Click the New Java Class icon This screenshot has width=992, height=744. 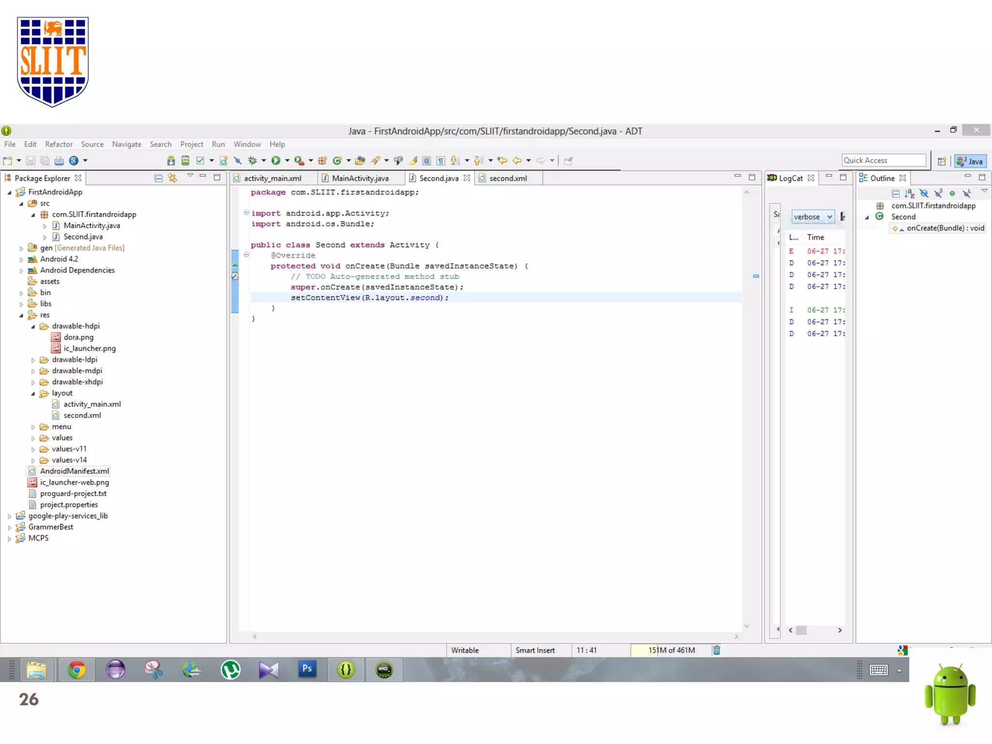(337, 160)
